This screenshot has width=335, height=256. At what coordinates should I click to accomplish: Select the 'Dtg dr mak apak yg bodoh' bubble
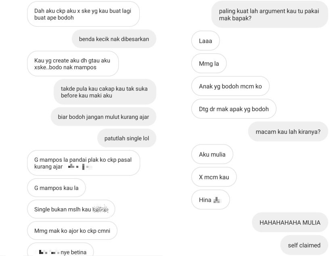[234, 109]
